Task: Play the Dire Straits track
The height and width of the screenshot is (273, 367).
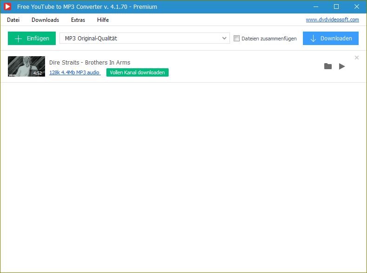Action: (342, 66)
